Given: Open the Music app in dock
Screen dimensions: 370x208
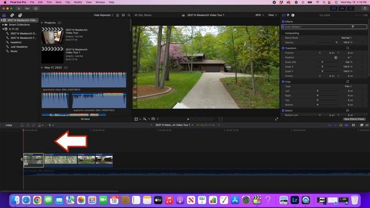Looking at the screenshot, I should tap(169, 200).
